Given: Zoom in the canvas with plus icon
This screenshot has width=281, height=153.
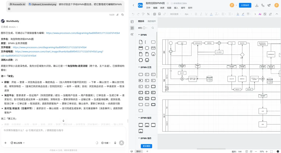Looking at the screenshot, I should 267,151.
